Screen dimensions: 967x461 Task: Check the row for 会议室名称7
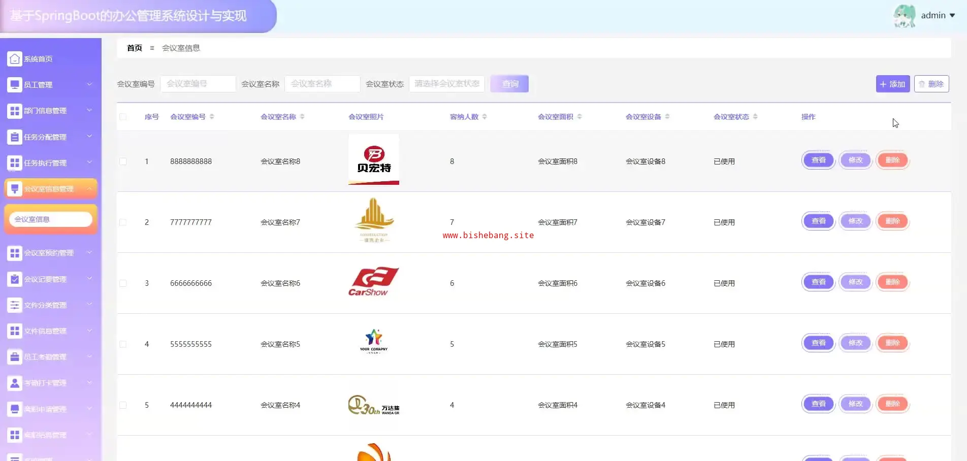pos(123,222)
